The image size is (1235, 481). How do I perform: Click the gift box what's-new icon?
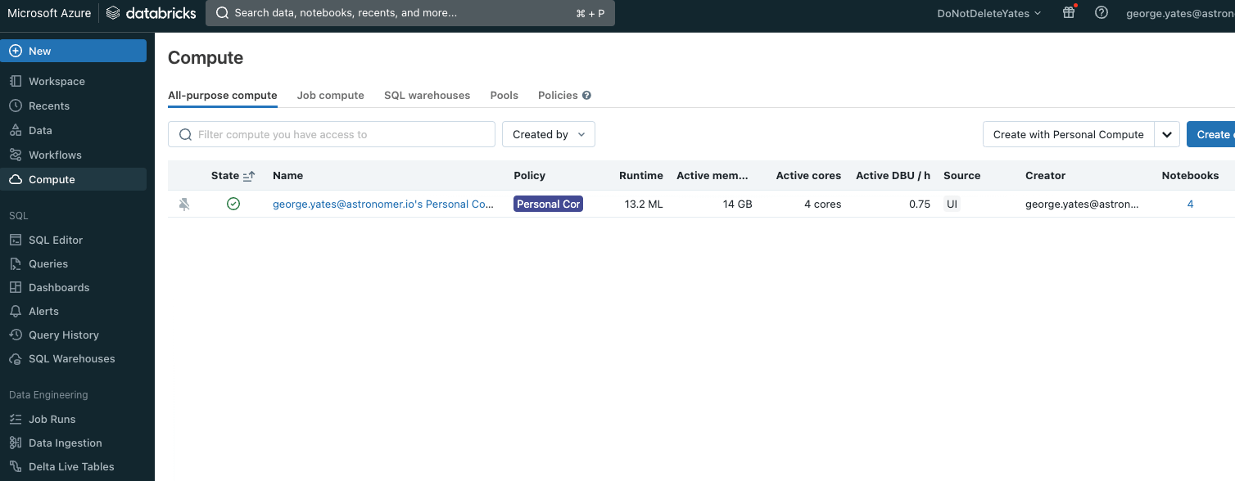(1068, 13)
